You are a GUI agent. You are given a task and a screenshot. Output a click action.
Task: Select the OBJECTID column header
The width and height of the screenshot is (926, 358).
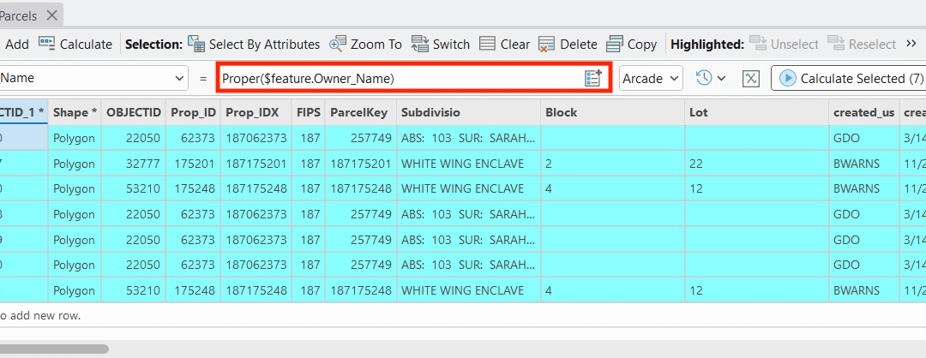133,112
